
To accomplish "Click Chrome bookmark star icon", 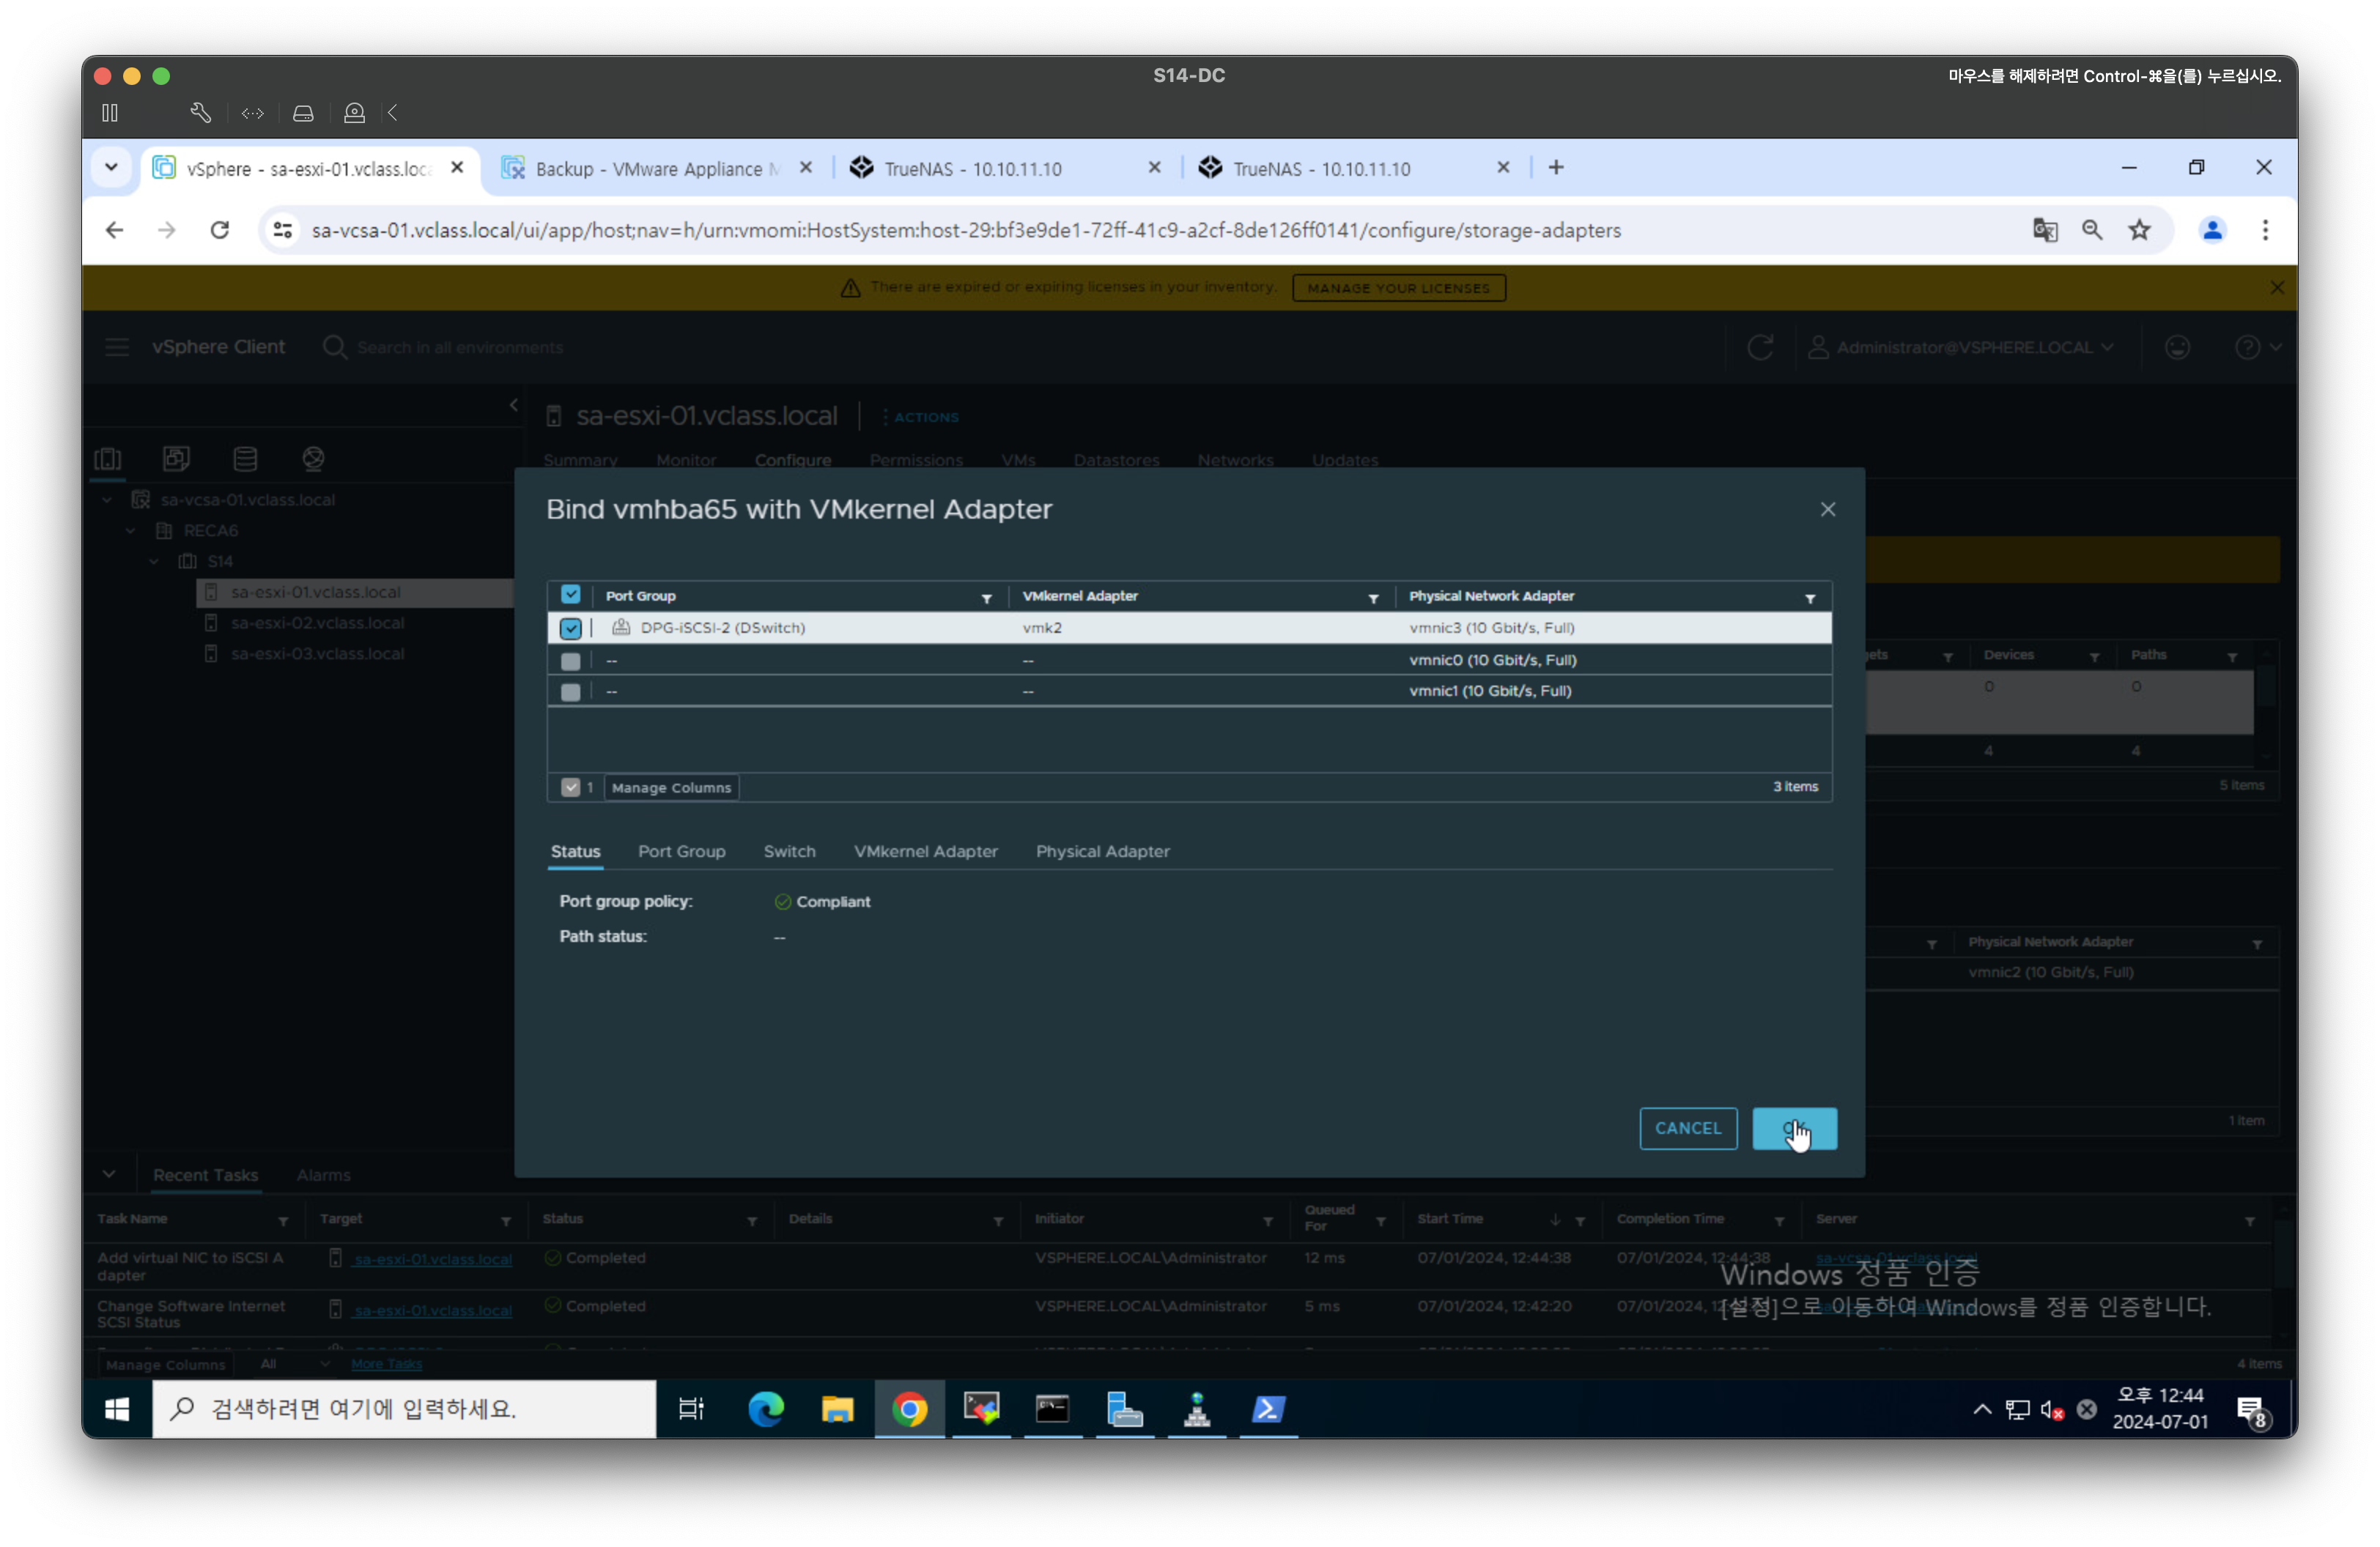I will (2139, 231).
